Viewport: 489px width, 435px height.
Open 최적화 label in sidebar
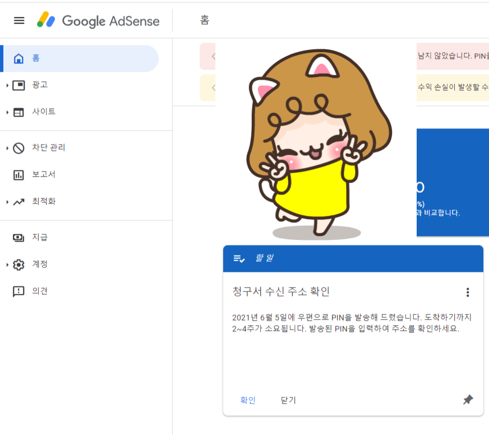point(44,201)
